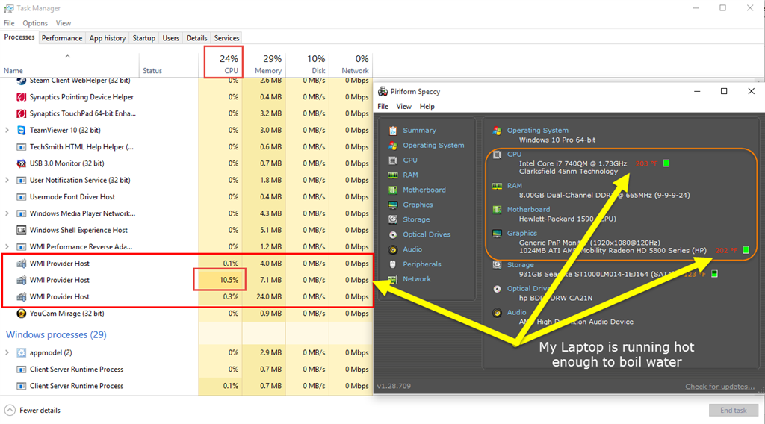765x424 pixels.
Task: Open the RAM section icon in Speccy
Action: pos(393,175)
